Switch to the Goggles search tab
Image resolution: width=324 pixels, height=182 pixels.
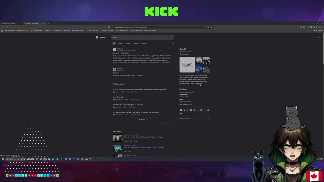tap(144, 43)
